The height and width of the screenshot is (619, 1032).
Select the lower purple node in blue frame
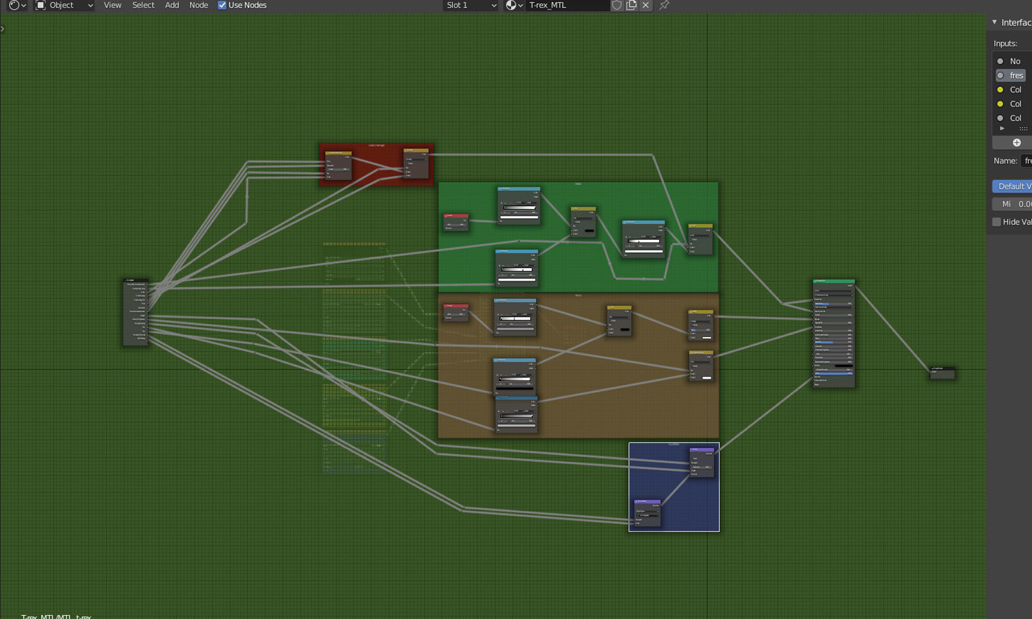coord(648,513)
